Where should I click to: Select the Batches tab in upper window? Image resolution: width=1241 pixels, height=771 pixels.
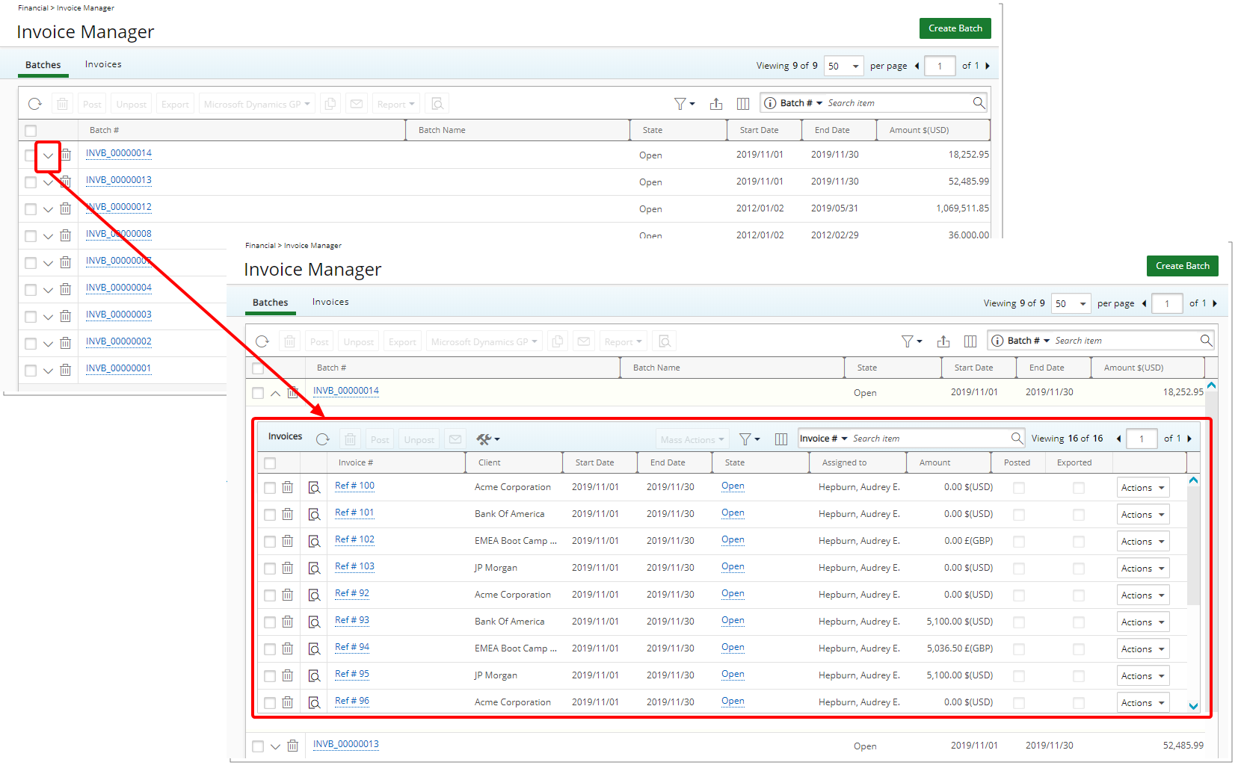tap(43, 65)
